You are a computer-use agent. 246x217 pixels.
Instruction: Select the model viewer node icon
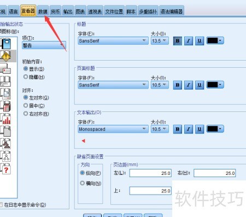coord(6,156)
